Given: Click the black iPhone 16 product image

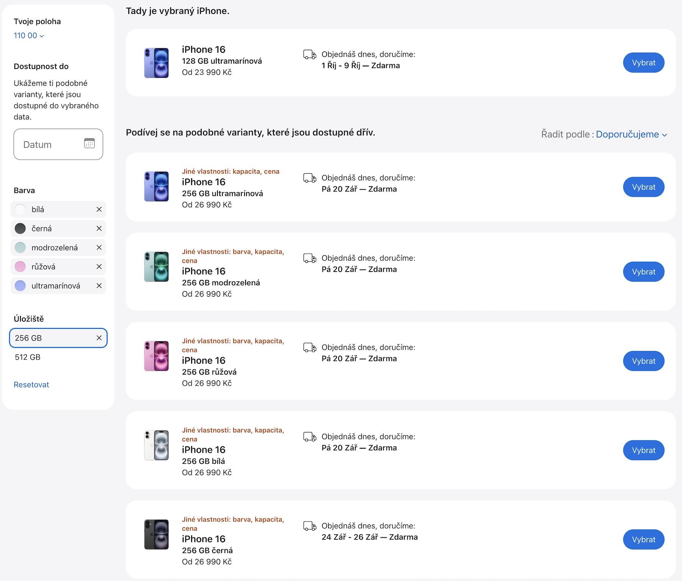Looking at the screenshot, I should (156, 534).
